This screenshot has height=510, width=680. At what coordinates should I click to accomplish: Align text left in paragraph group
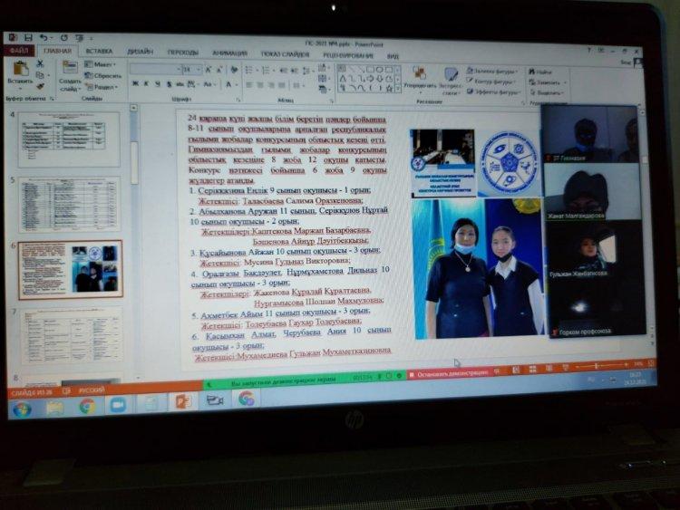249,85
